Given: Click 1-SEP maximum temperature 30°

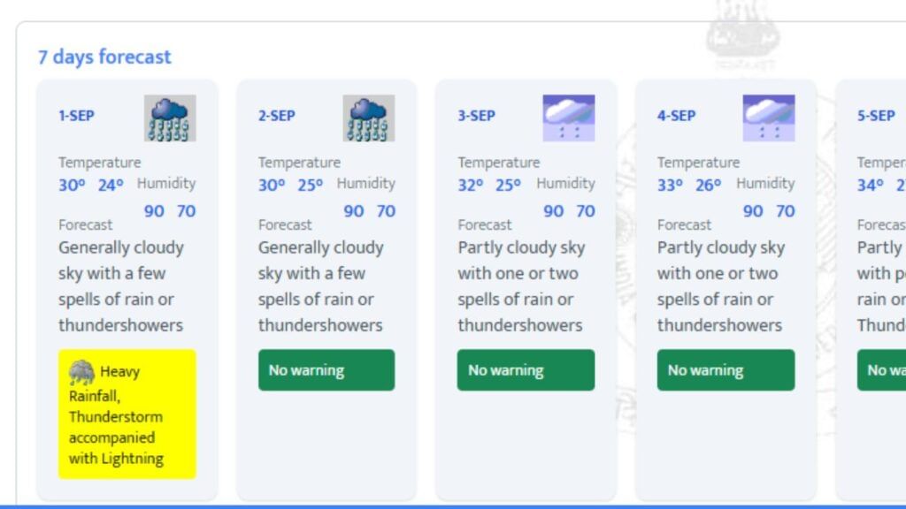Looking at the screenshot, I should (72, 186).
